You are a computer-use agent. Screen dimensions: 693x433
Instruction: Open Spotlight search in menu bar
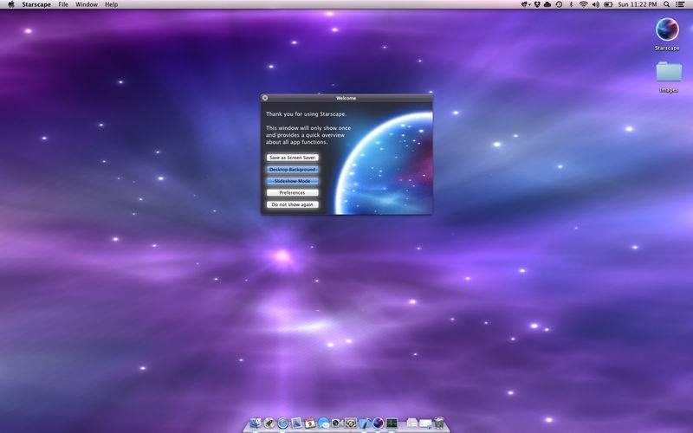[x=666, y=4]
